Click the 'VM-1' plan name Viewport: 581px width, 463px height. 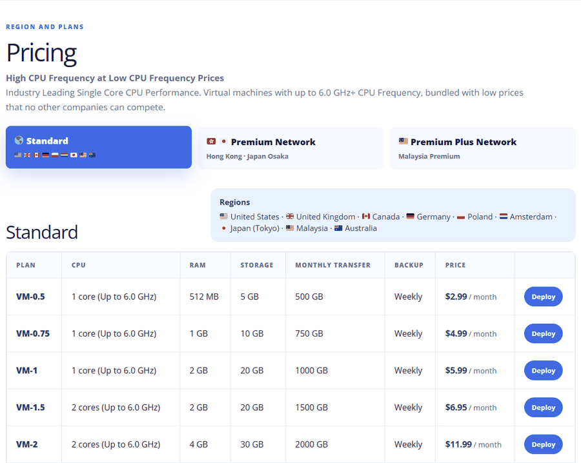[26, 371]
